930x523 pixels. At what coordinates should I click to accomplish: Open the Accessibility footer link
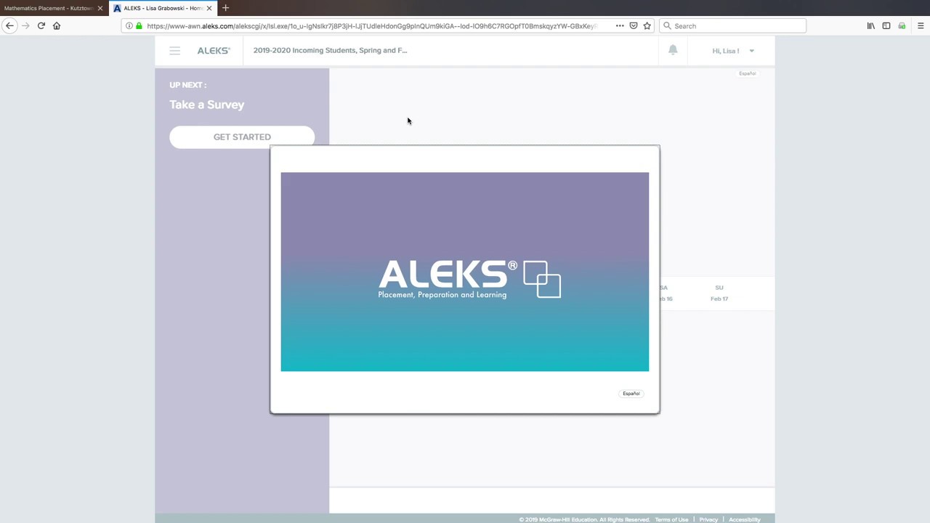pyautogui.click(x=745, y=519)
